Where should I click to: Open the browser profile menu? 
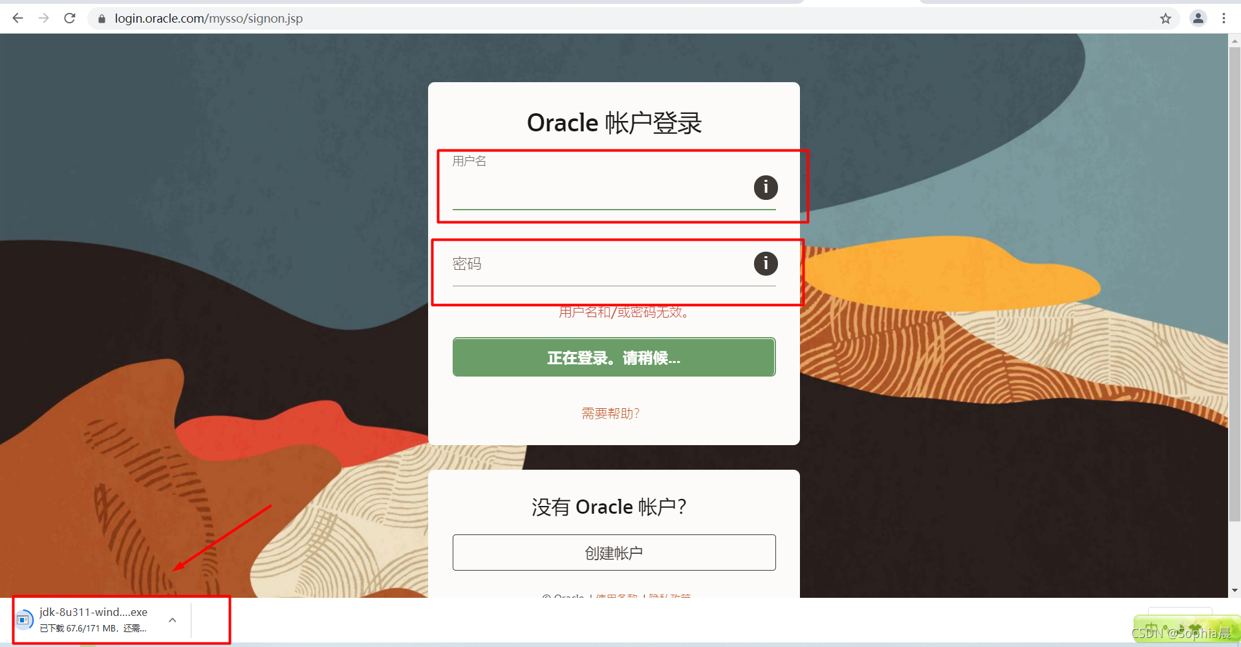tap(1198, 18)
